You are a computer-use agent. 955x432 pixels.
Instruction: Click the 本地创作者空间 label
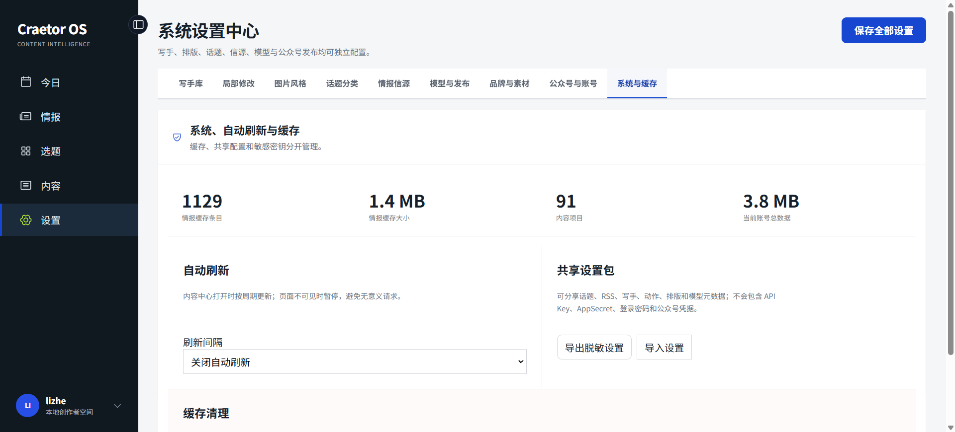click(x=69, y=412)
